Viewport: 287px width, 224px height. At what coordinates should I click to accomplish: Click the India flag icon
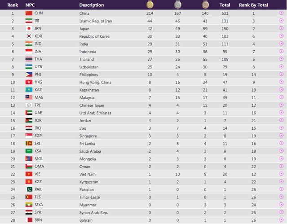click(x=29, y=44)
